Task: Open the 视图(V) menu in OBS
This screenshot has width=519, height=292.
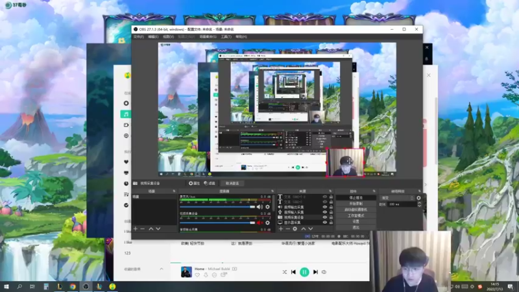Action: coord(168,37)
